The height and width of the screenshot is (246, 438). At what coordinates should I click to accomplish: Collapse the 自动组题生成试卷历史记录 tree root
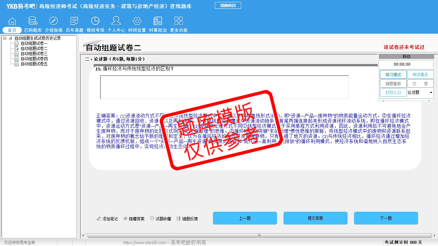click(x=4, y=38)
